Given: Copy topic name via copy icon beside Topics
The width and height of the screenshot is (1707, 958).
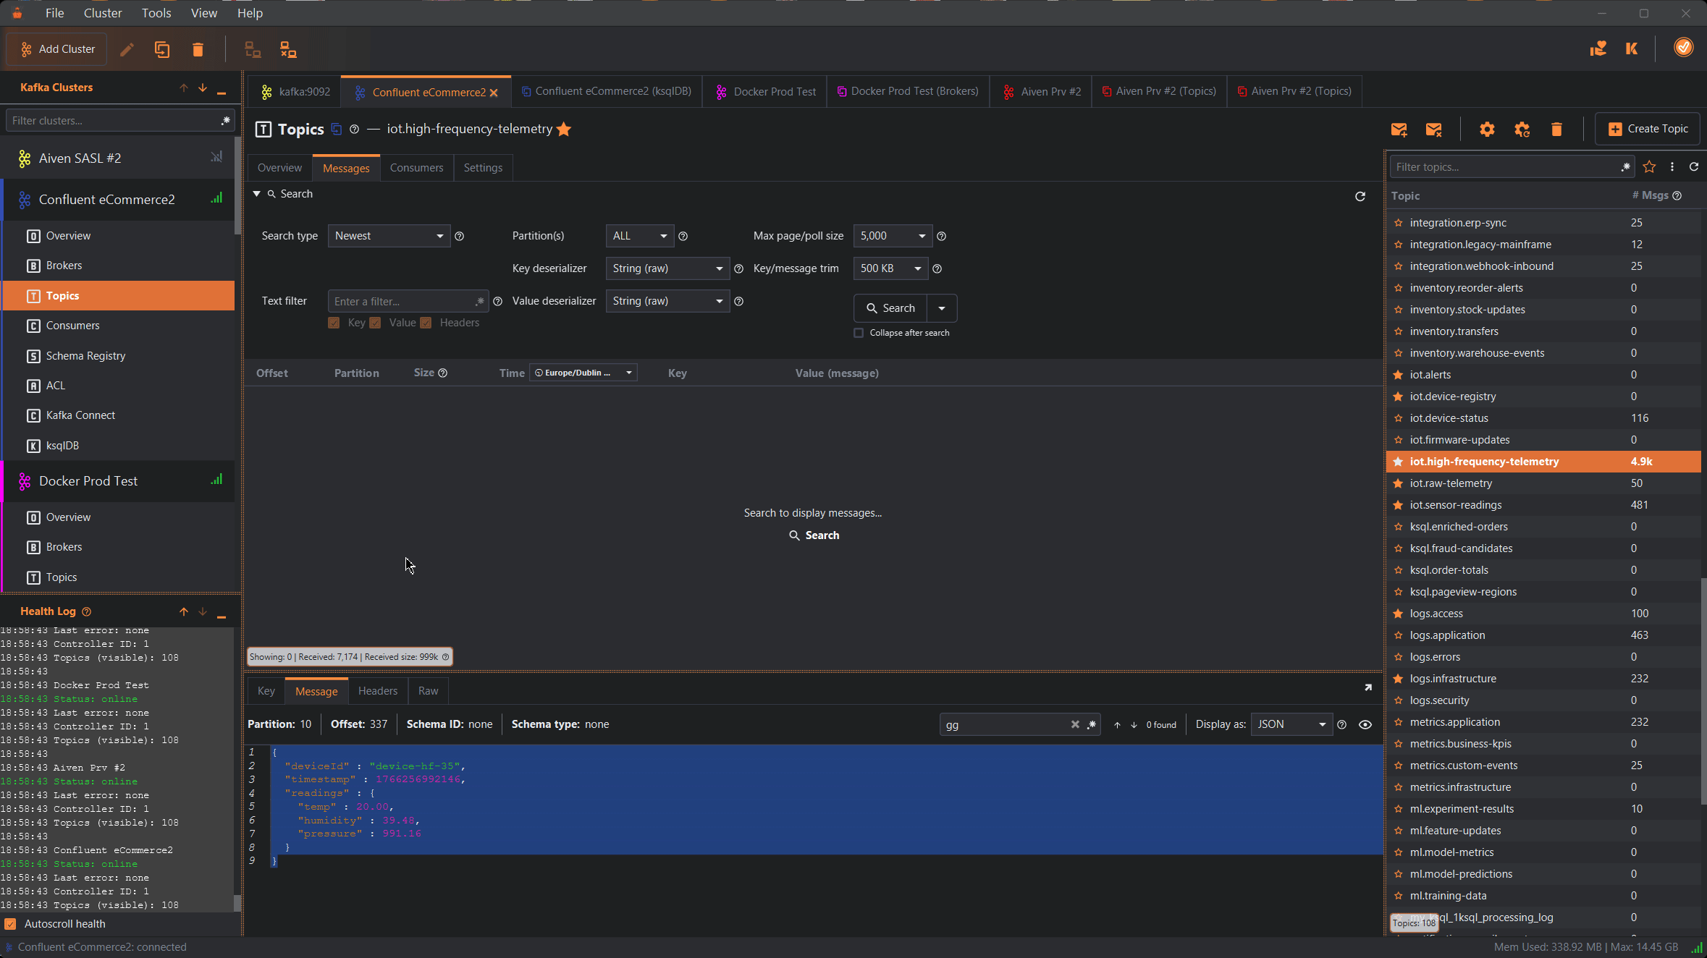Looking at the screenshot, I should tap(336, 129).
